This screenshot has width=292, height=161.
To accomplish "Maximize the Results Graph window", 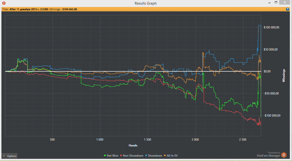I will coord(276,3).
